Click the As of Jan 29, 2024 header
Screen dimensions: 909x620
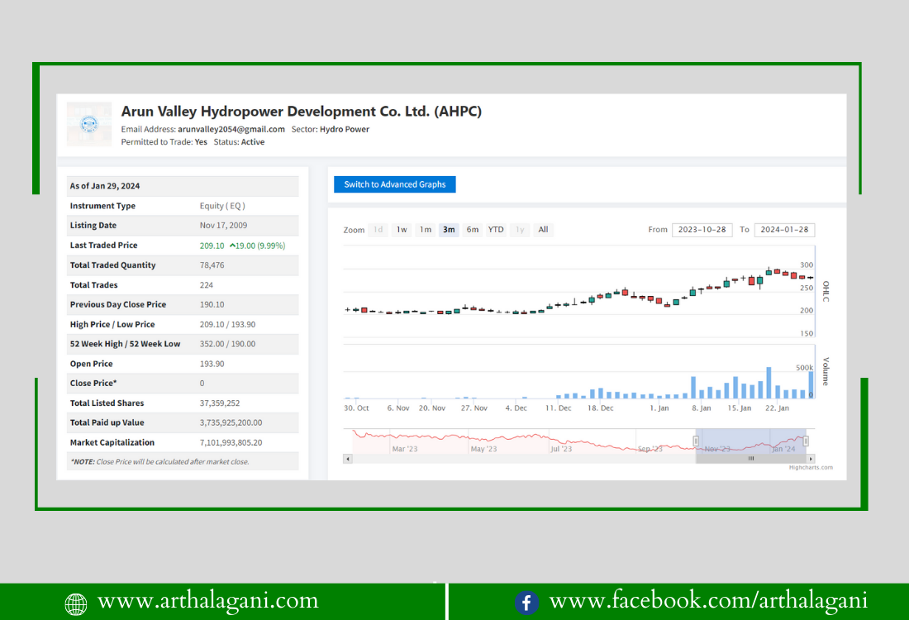point(105,186)
